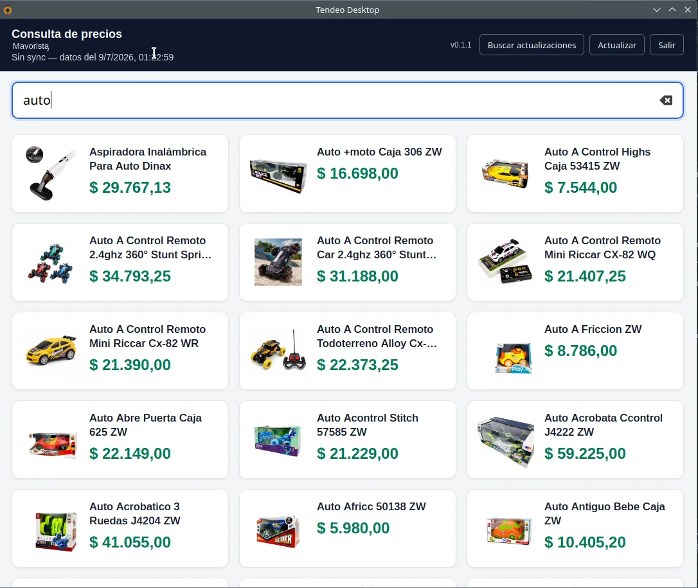Select title Auto Acontrol Stitch 57585 ZW
Screen dimensions: 698x588
pyautogui.click(x=368, y=425)
